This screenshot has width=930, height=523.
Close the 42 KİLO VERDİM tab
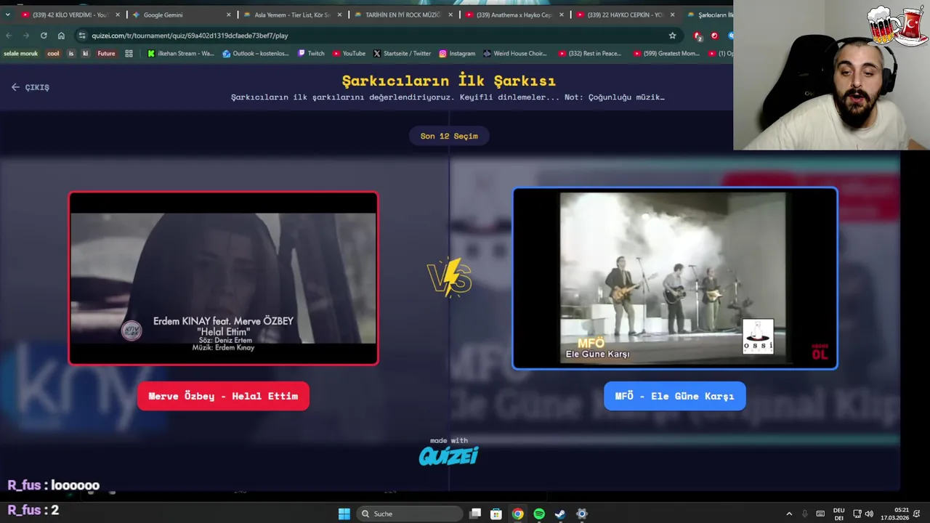pos(118,15)
